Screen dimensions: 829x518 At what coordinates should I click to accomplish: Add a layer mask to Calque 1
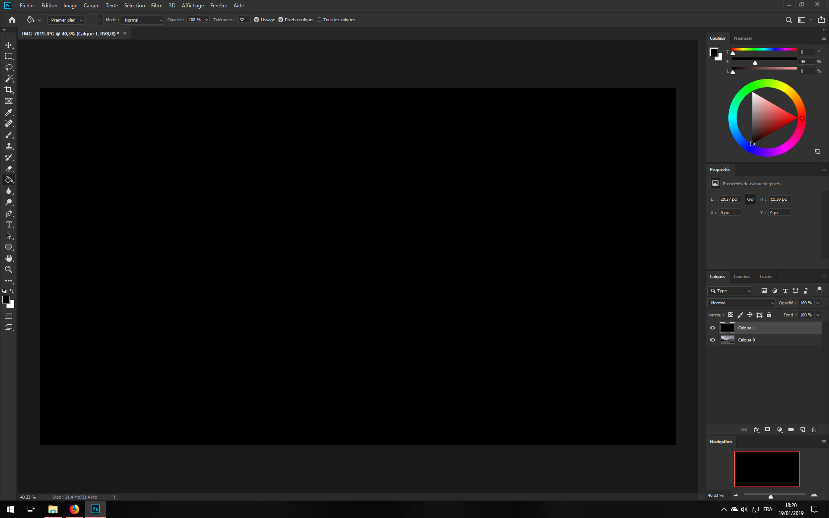point(767,429)
